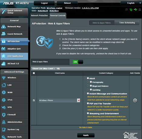Click the Guest Network people icon
This screenshot has width=142, height=139.
4,34
